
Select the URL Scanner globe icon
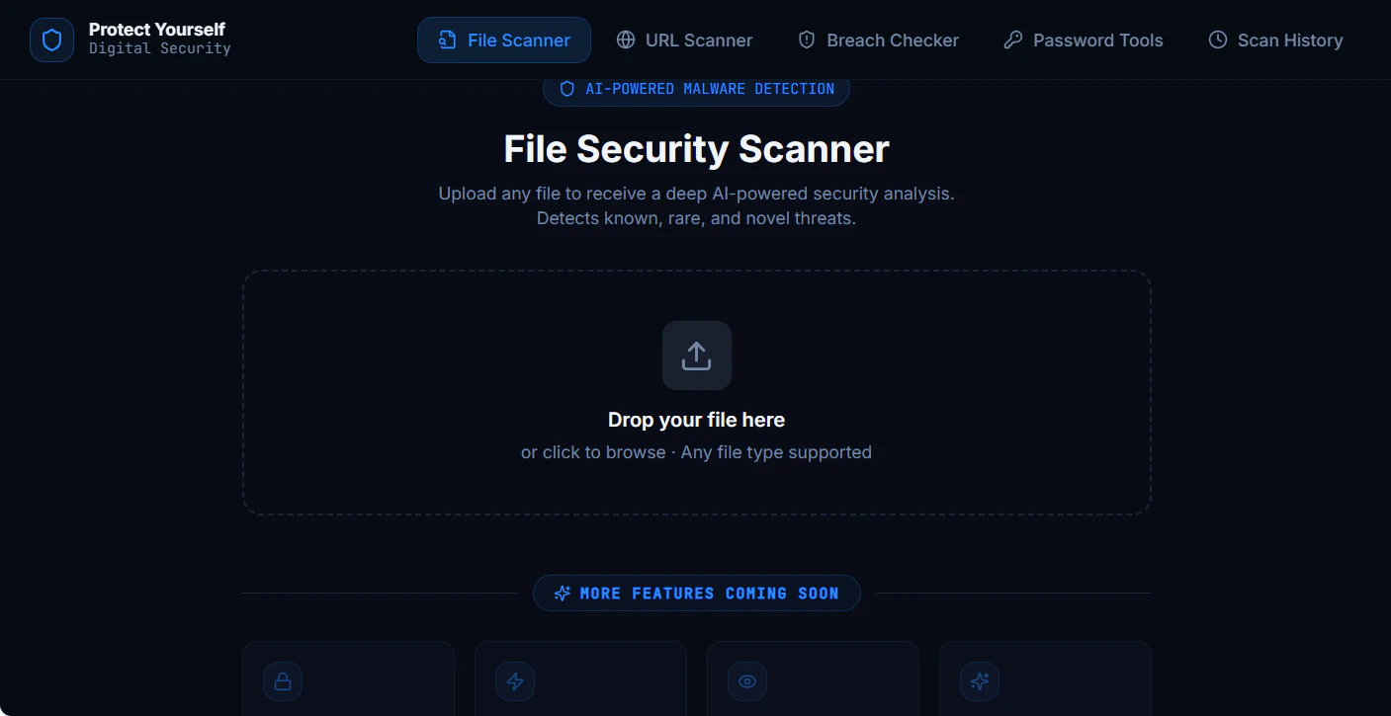point(624,40)
